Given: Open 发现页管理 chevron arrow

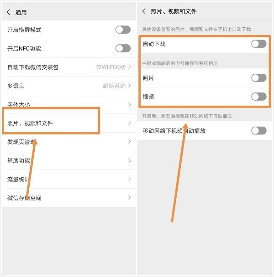Looking at the screenshot, I should (x=130, y=142).
